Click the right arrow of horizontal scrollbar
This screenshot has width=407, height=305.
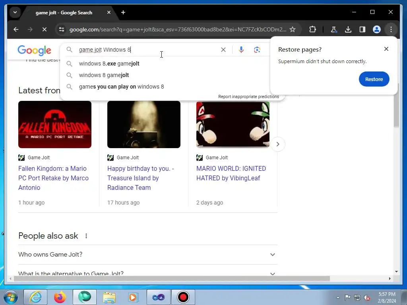coord(390,278)
